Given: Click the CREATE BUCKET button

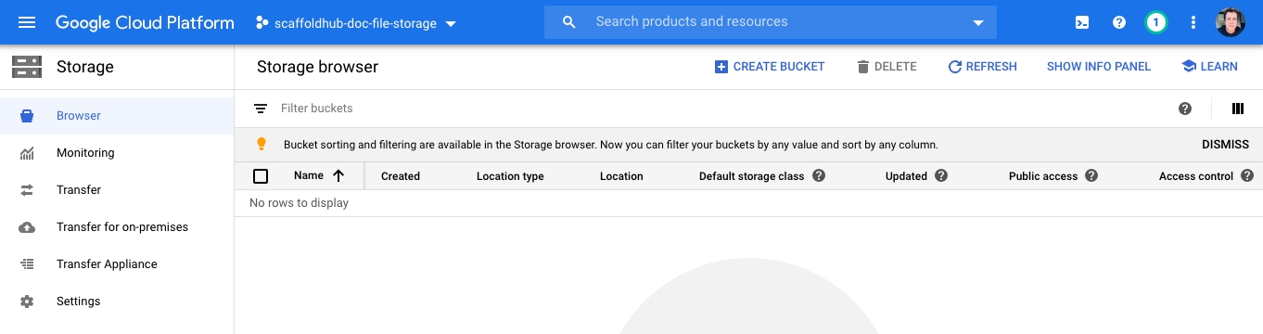Looking at the screenshot, I should [x=770, y=67].
